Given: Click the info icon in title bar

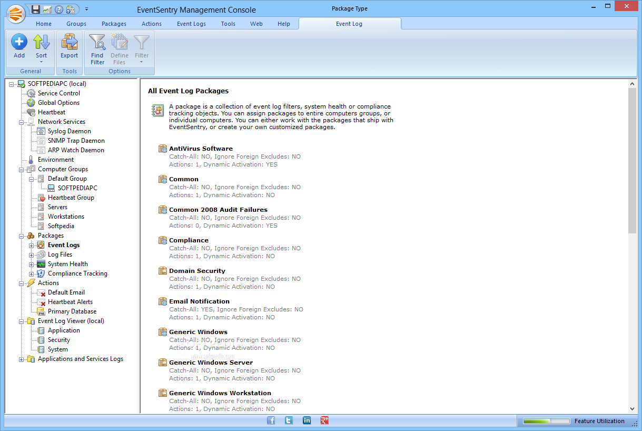Looking at the screenshot, I should click(x=71, y=9).
